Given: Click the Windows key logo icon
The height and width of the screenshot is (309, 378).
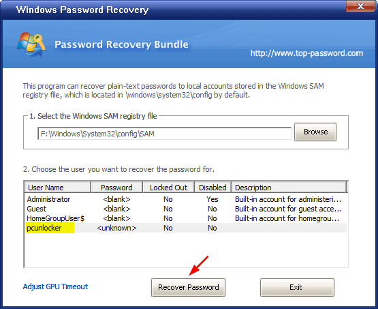Looking at the screenshot, I should 31,44.
